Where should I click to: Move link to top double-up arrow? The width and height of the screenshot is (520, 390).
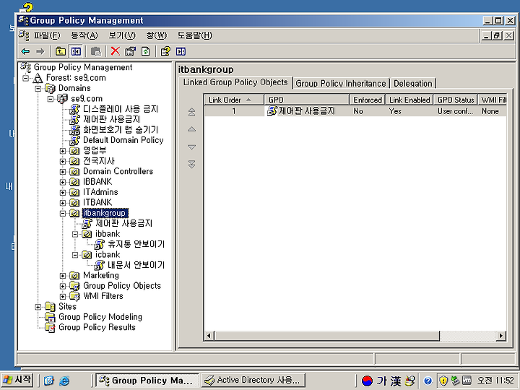[191, 112]
